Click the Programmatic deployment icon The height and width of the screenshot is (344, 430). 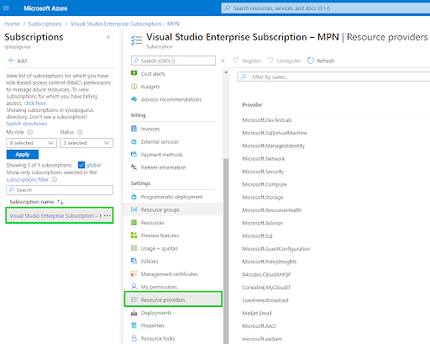(x=134, y=197)
